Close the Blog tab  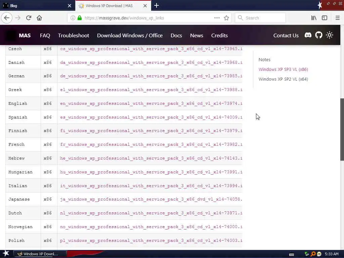(x=70, y=6)
